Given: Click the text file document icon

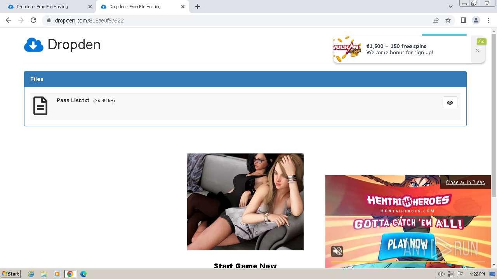Looking at the screenshot, I should [x=40, y=106].
